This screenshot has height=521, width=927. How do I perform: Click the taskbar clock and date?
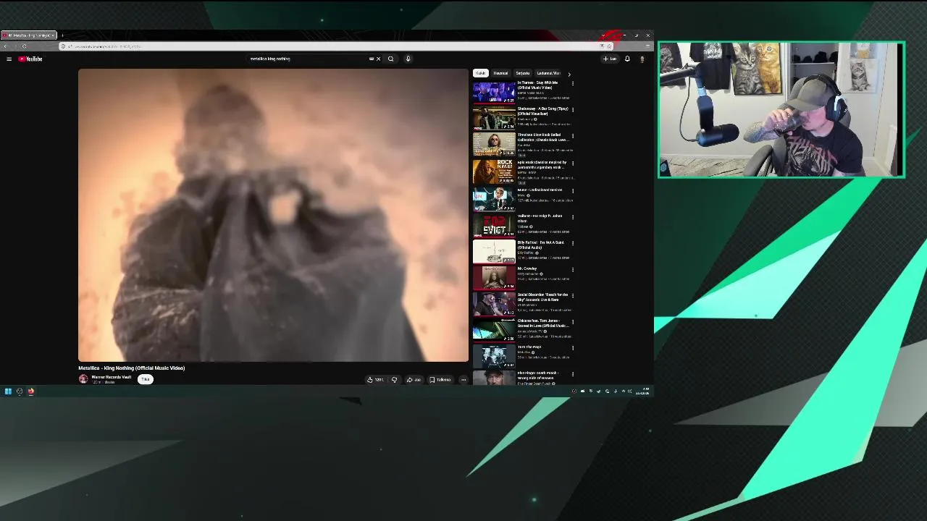[642, 391]
